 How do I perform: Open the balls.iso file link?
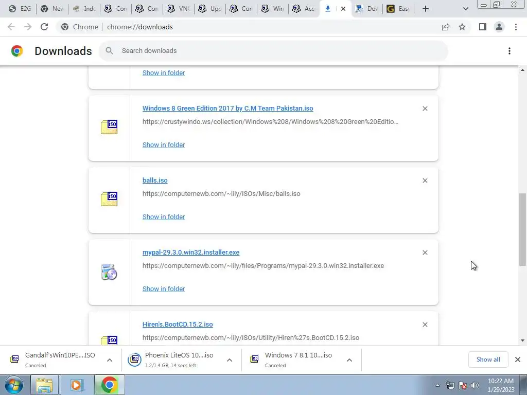(155, 181)
